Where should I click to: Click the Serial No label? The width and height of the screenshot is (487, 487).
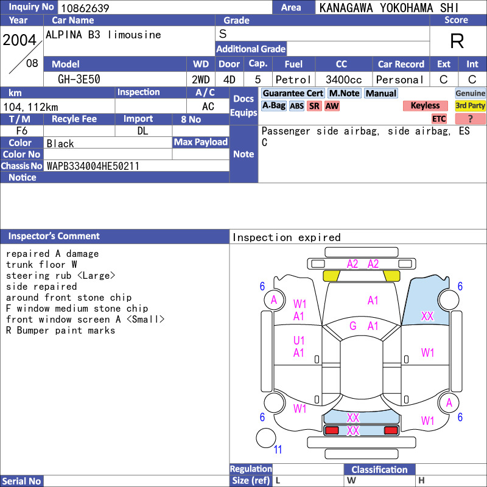[x=22, y=481]
